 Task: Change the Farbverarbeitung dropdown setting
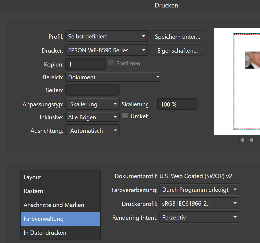click(x=199, y=190)
